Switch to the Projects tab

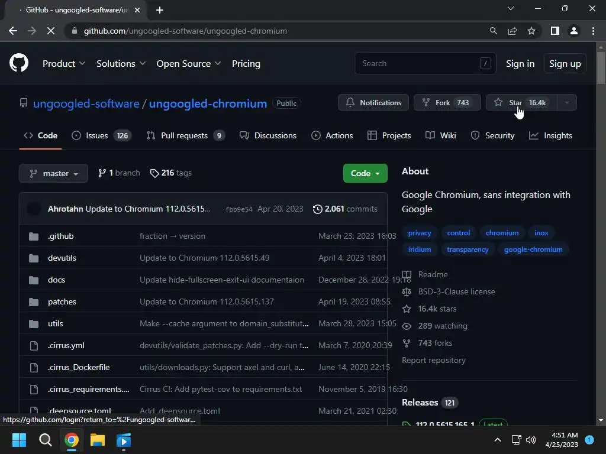(x=389, y=135)
